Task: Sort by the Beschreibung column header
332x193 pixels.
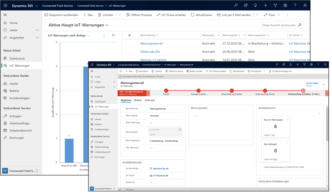Action: pyautogui.click(x=149, y=35)
